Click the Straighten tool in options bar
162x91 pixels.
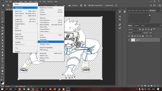click(73, 6)
